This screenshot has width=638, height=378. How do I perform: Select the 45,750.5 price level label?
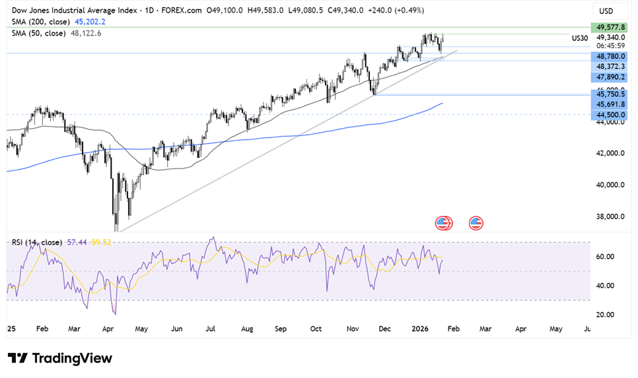click(x=609, y=94)
